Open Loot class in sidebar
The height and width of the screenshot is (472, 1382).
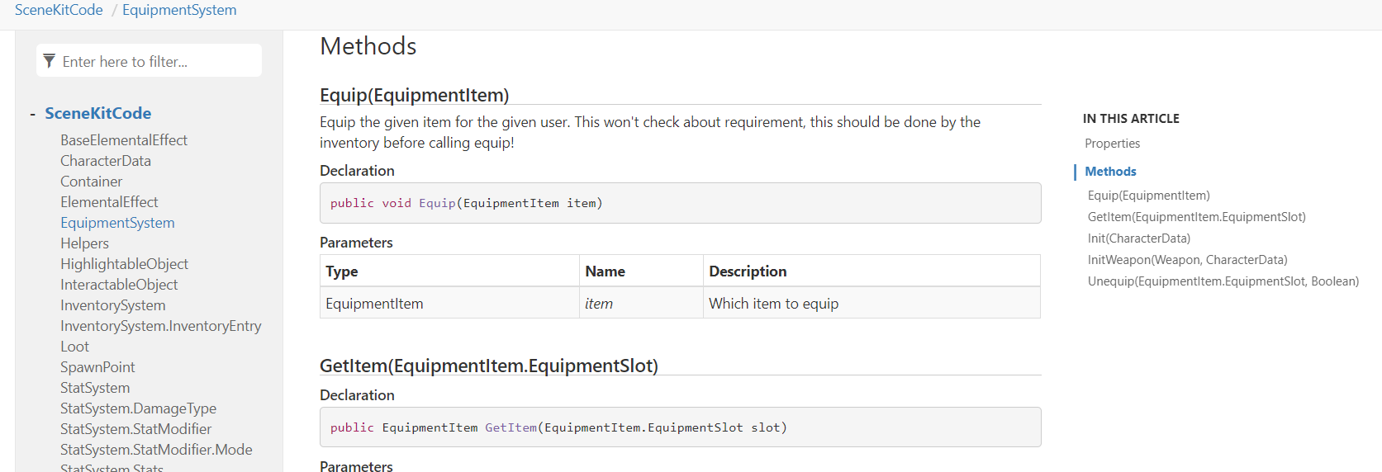[74, 347]
